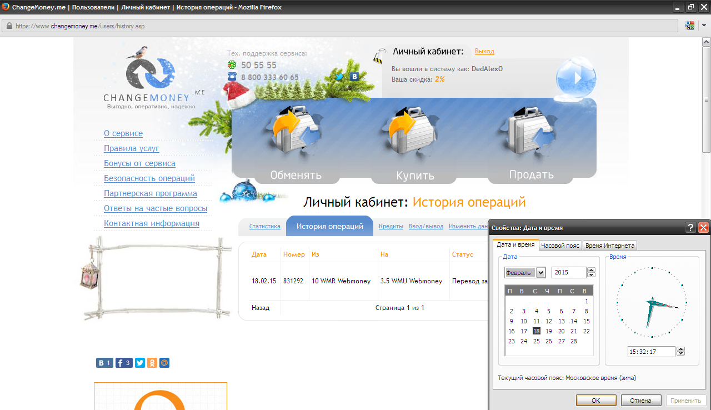The height and width of the screenshot is (410, 711).
Task: Click operation number 831292
Action: (x=293, y=281)
